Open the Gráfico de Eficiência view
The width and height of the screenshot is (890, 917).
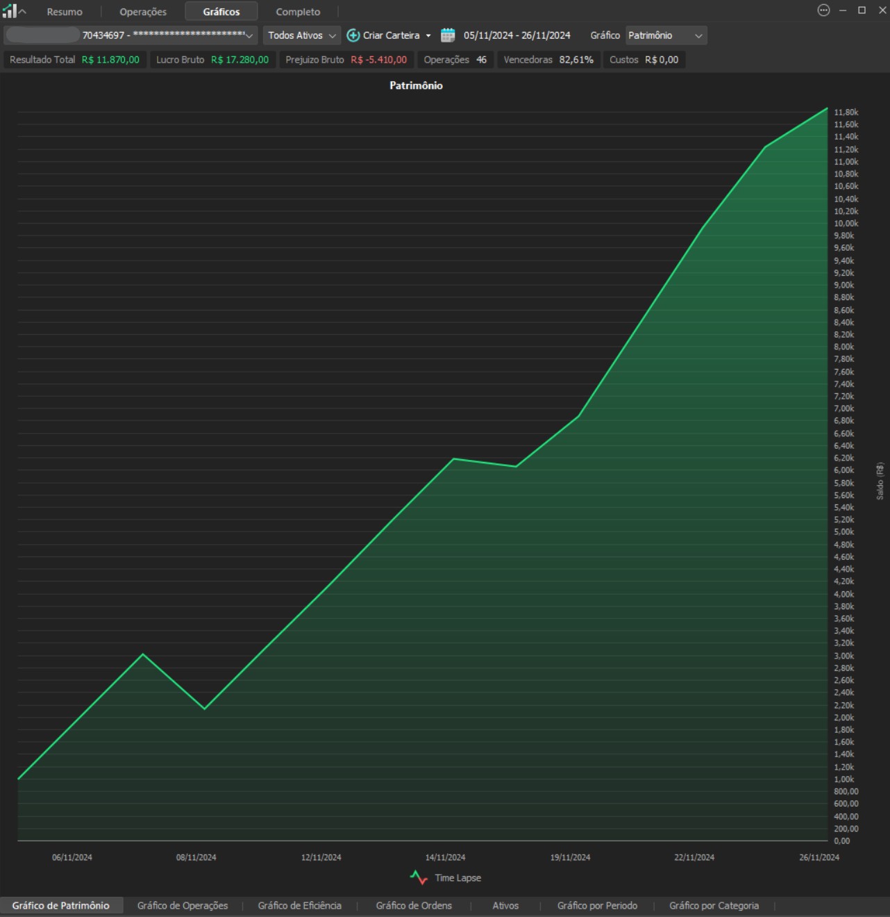tap(299, 905)
